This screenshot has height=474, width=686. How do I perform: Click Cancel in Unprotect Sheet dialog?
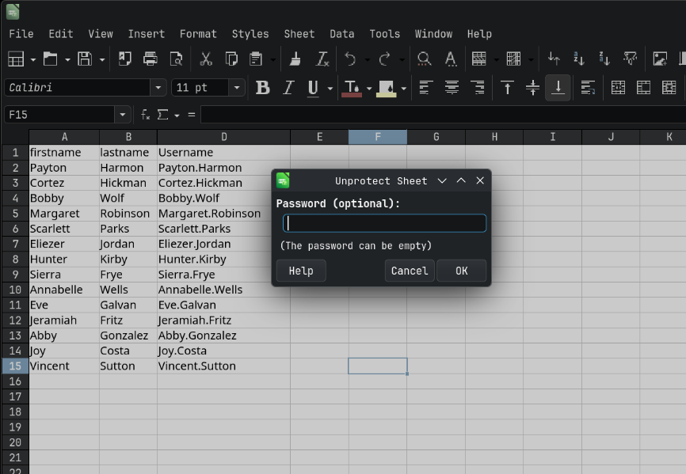click(410, 271)
